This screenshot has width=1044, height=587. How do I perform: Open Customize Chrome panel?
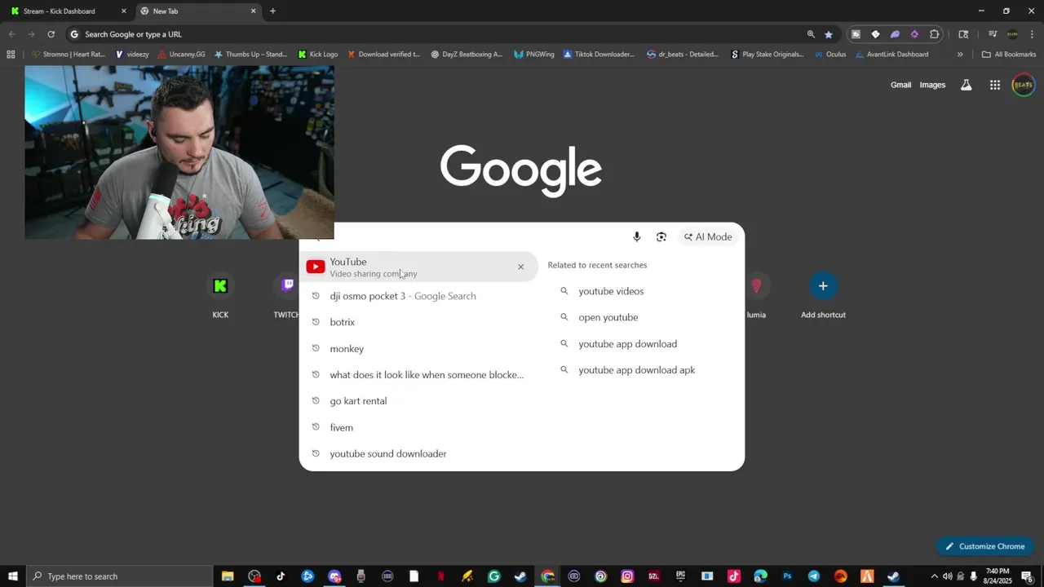(985, 546)
